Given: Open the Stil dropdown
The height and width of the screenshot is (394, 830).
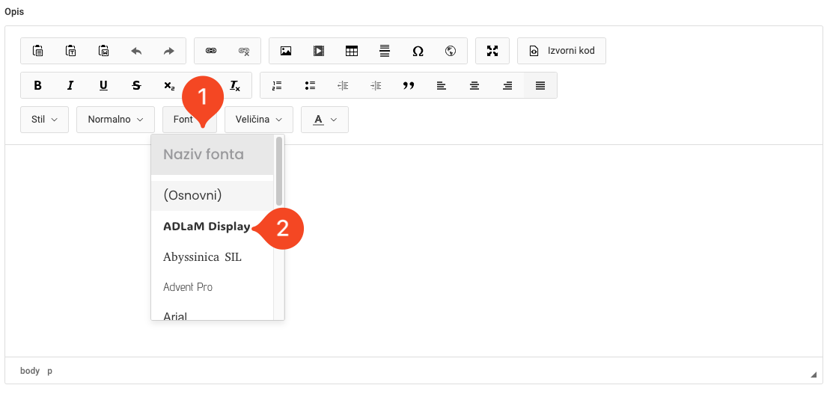Looking at the screenshot, I should [x=44, y=120].
